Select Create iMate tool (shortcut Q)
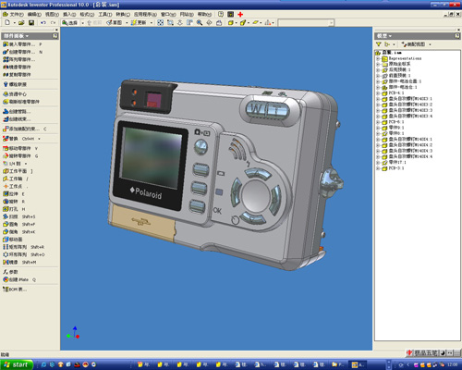The height and width of the screenshot is (370, 462). (x=19, y=279)
